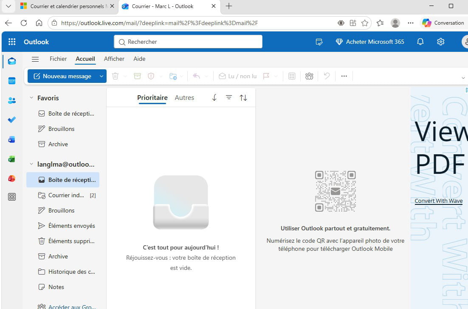Select the Accueil ribbon tab

click(x=85, y=59)
